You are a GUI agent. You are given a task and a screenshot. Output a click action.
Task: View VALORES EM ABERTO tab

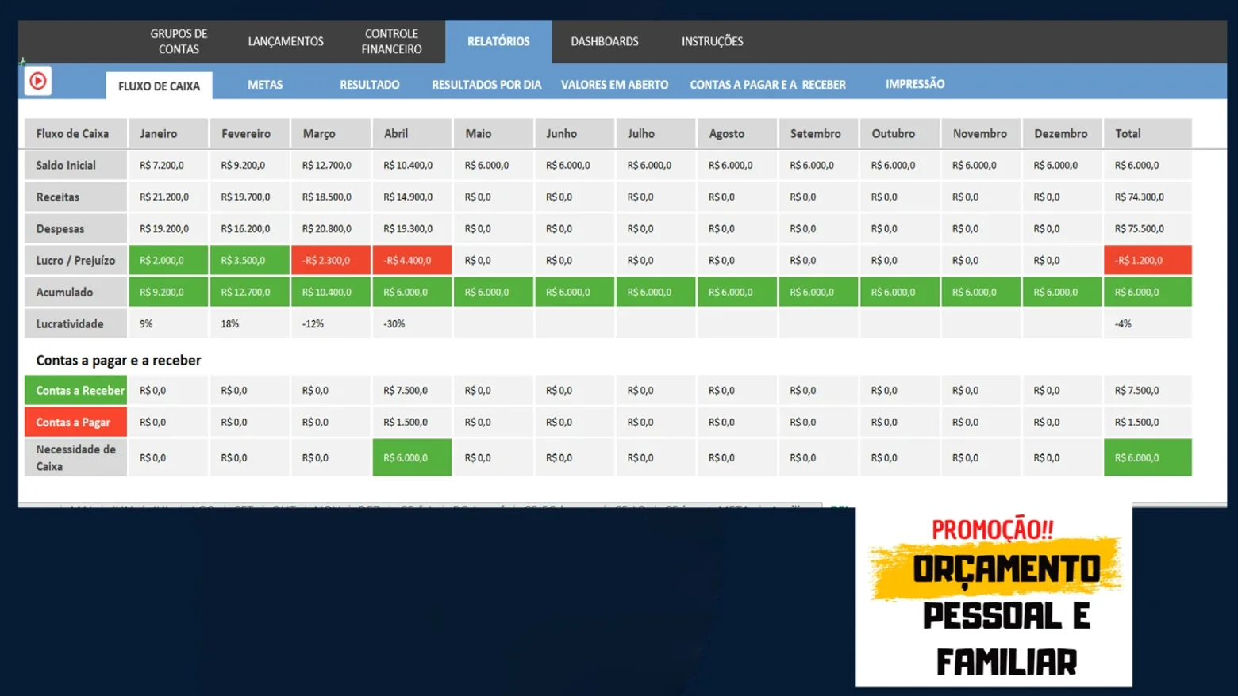pos(614,85)
